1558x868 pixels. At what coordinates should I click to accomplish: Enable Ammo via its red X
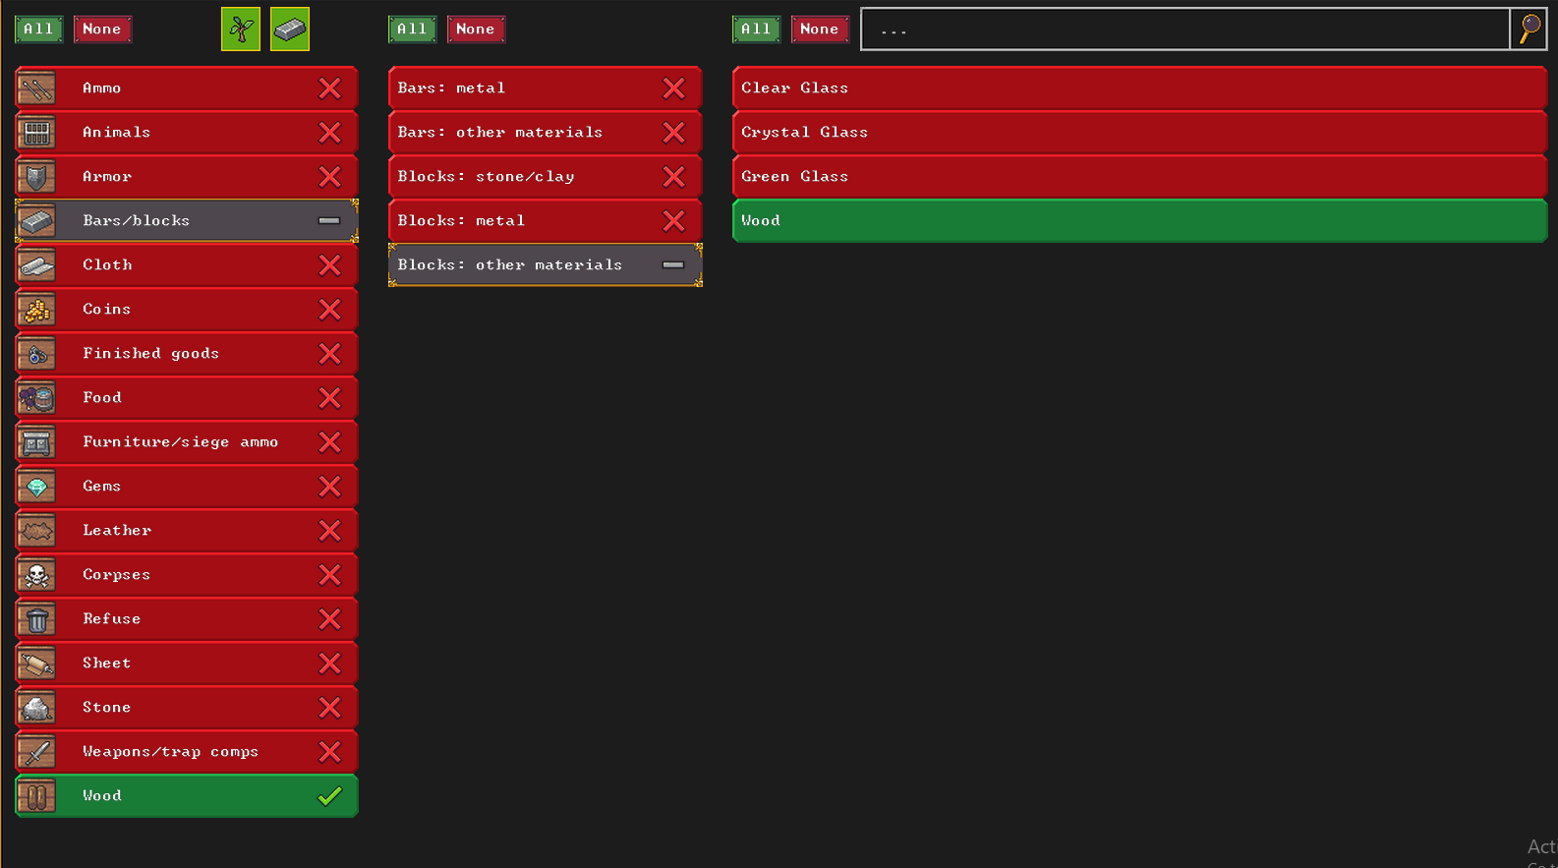click(x=330, y=88)
